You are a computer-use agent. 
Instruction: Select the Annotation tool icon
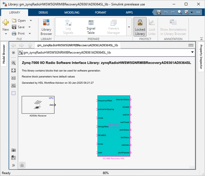tap(14, 78)
